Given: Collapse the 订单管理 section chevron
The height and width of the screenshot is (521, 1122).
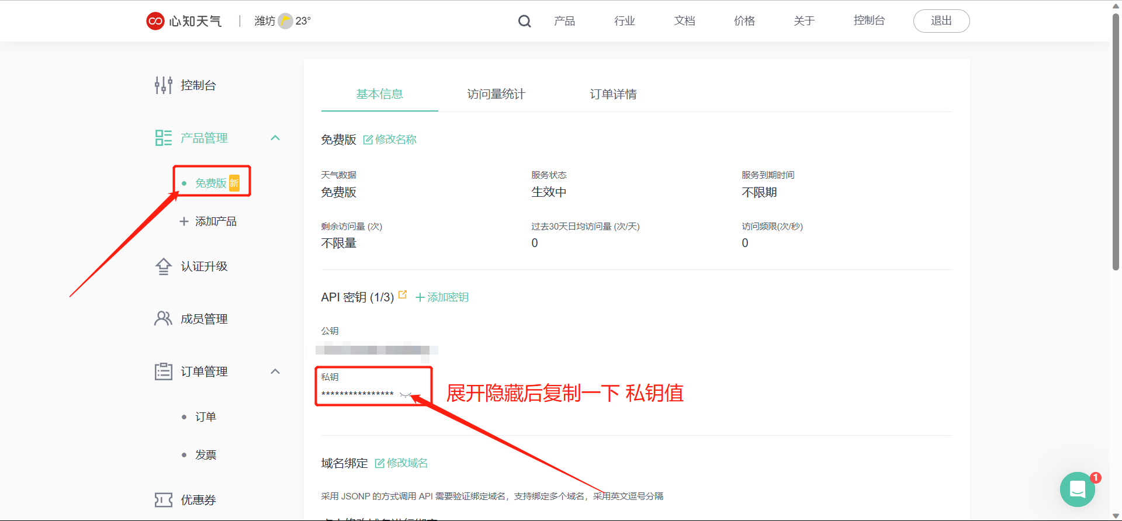Looking at the screenshot, I should coord(275,371).
